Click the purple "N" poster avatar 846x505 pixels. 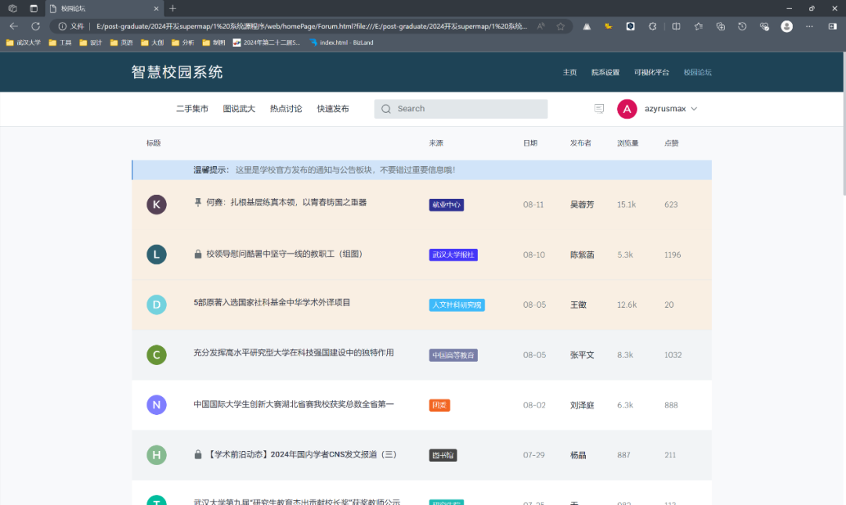click(157, 405)
